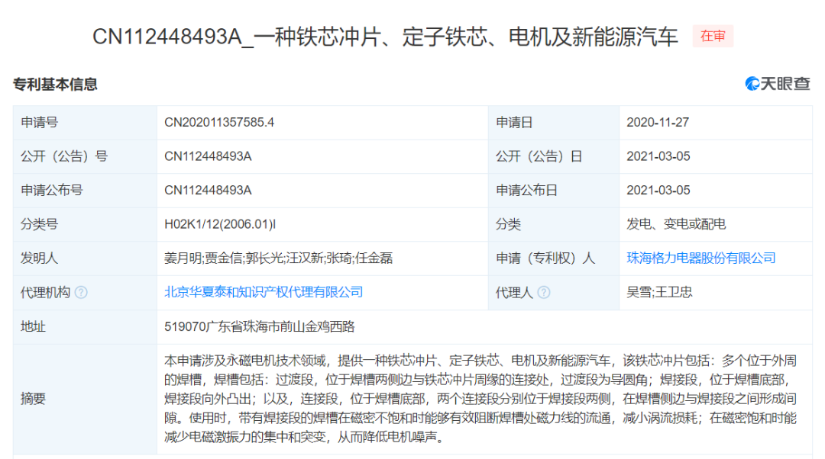Image resolution: width=825 pixels, height=459 pixels.
Task: Click the abstract paragraph text
Action: coord(480,399)
